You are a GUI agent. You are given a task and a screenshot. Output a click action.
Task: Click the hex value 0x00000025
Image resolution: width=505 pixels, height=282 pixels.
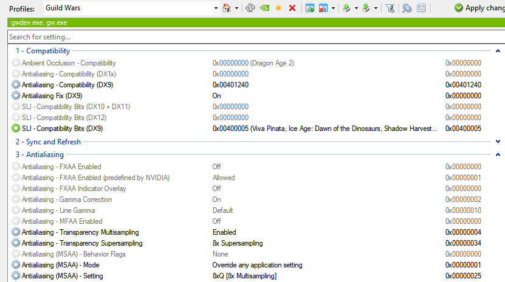tap(463, 276)
